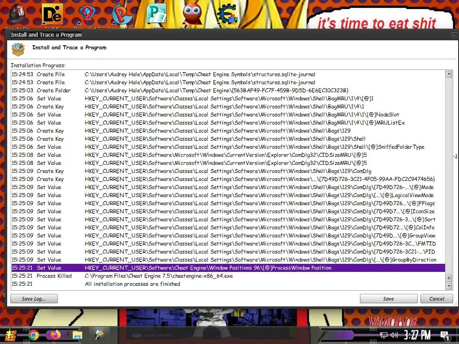Launch the Bejeweled 2 desktop shortcut
459x344 pixels.
click(x=87, y=15)
